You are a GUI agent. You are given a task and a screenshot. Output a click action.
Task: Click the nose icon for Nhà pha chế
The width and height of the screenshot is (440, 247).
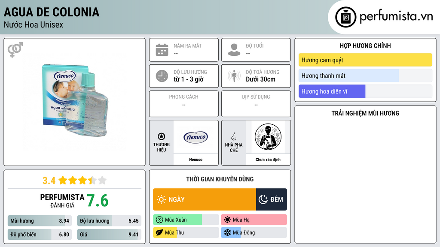click(x=233, y=136)
